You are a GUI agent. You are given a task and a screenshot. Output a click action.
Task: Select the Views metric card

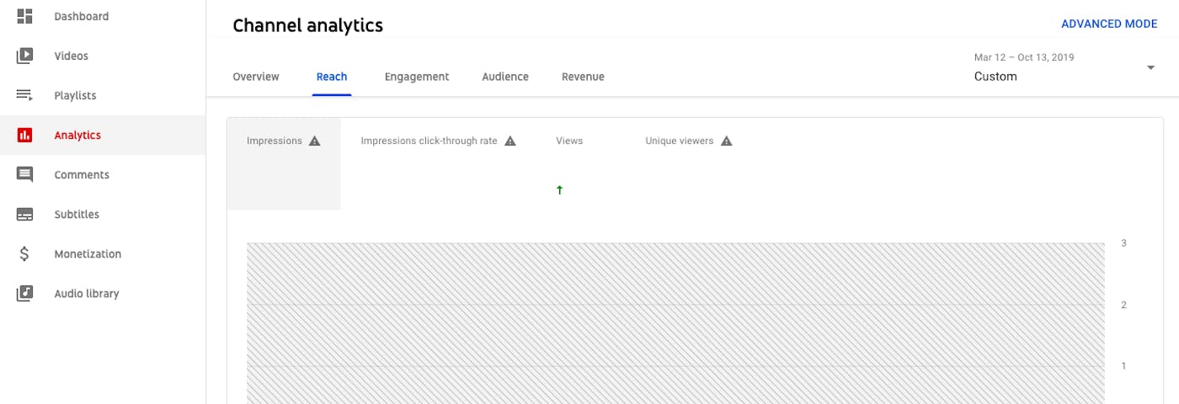pyautogui.click(x=581, y=163)
